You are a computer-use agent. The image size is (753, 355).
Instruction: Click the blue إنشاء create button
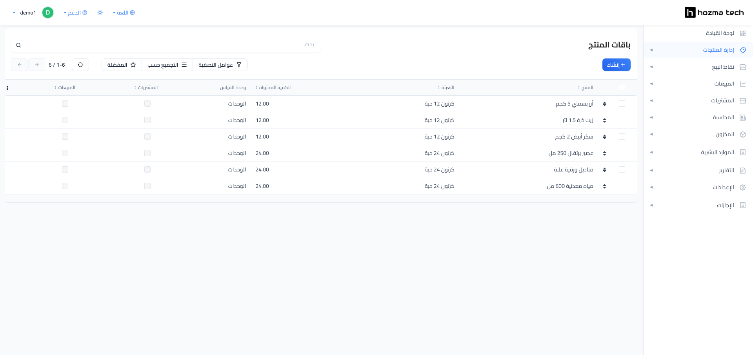[x=616, y=65]
